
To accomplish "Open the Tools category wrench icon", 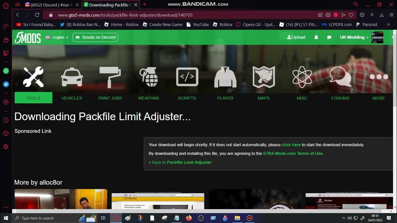I will 33,77.
